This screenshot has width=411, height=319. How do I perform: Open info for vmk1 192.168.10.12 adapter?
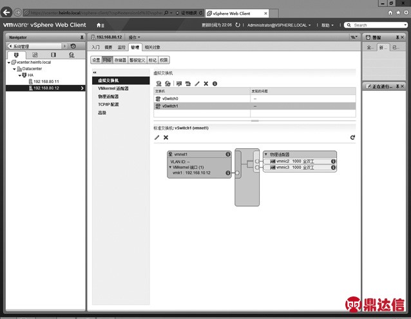(228, 173)
